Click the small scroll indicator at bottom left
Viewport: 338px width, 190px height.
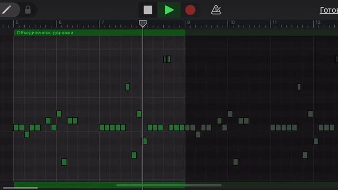[21, 188]
